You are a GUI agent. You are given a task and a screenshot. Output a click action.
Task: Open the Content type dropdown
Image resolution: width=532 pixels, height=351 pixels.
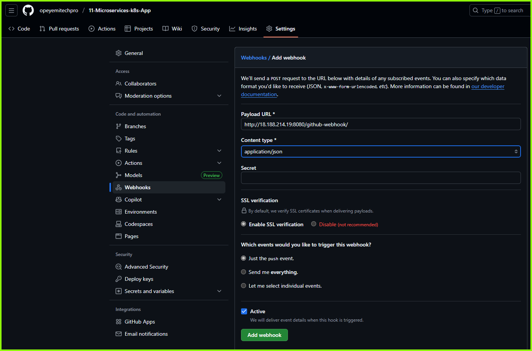coord(380,151)
